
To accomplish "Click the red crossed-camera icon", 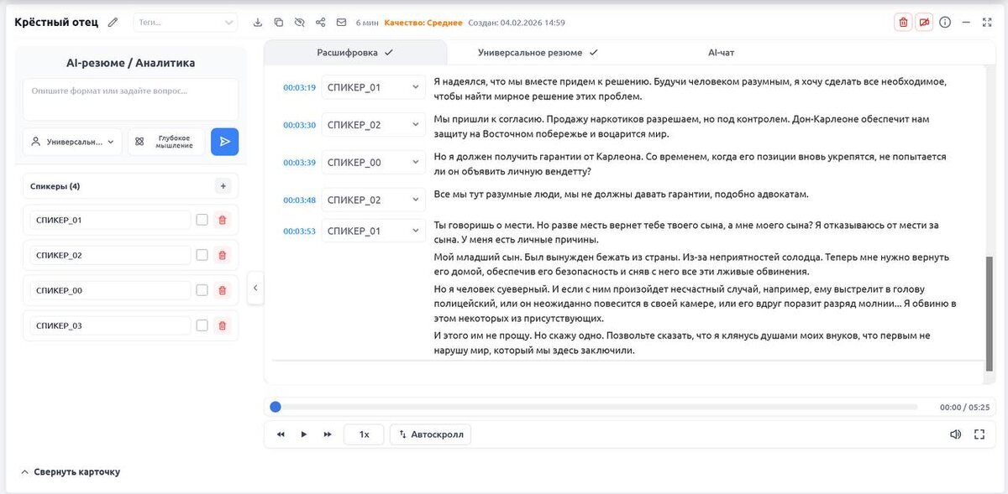I will 924,23.
